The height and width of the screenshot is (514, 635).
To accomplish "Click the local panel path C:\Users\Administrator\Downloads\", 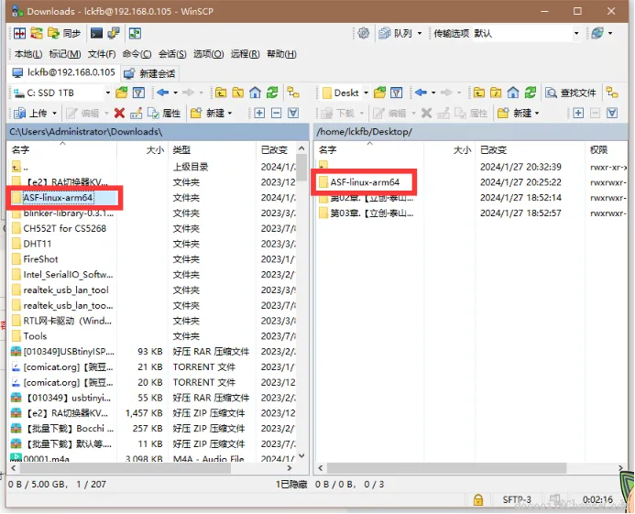I will pyautogui.click(x=86, y=132).
